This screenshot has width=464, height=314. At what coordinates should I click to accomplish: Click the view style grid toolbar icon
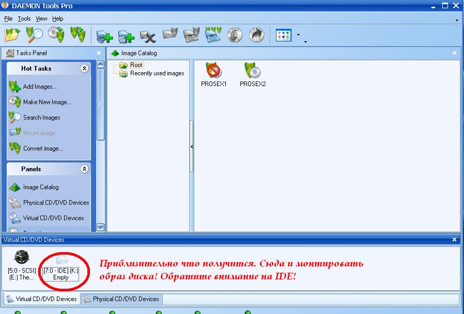pos(284,35)
